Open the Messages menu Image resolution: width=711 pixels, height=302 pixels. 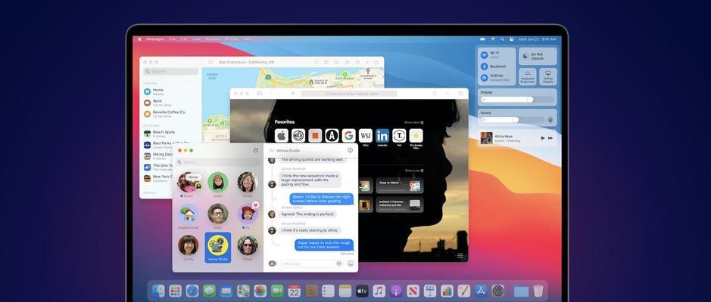tap(155, 39)
